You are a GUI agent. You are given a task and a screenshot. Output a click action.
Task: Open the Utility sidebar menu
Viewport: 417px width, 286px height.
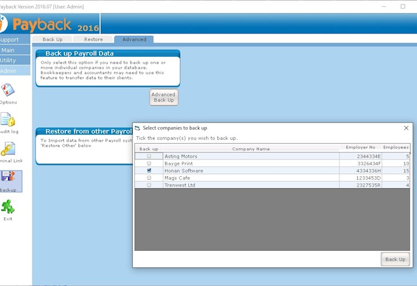click(8, 60)
